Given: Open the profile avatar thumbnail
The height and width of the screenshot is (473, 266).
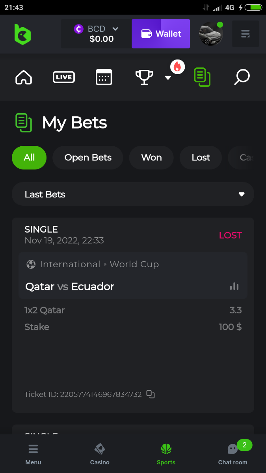Looking at the screenshot, I should tap(211, 34).
